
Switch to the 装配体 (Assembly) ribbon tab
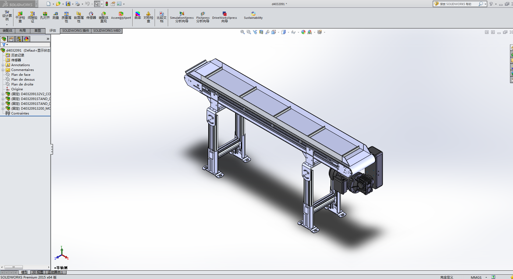(x=8, y=31)
